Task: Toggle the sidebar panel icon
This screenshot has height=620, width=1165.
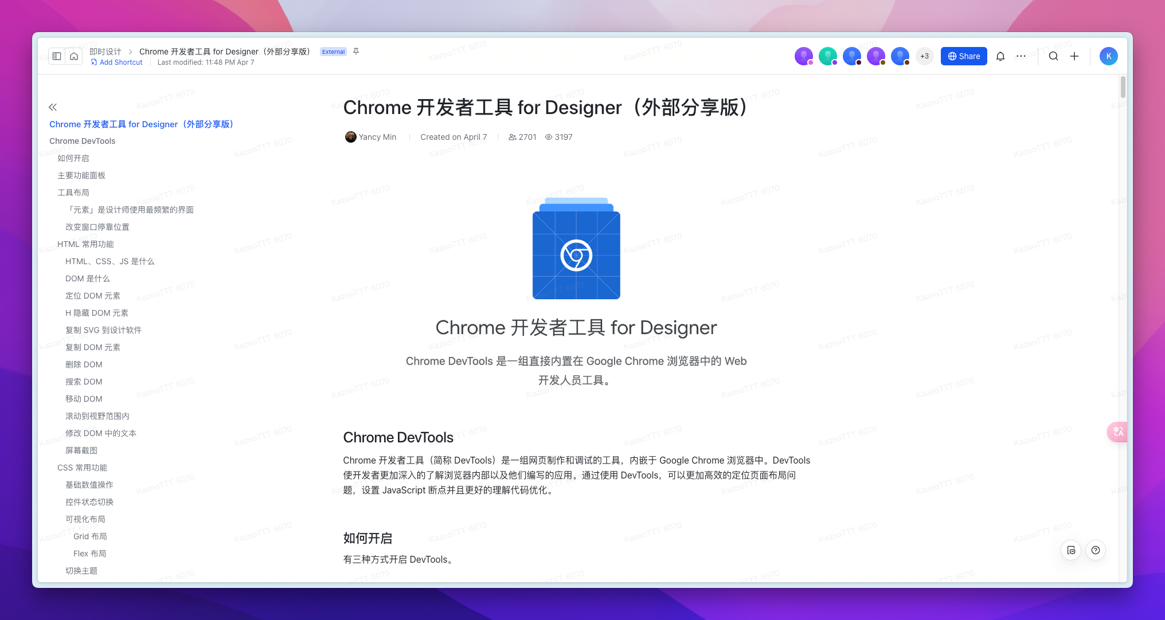Action: (57, 56)
